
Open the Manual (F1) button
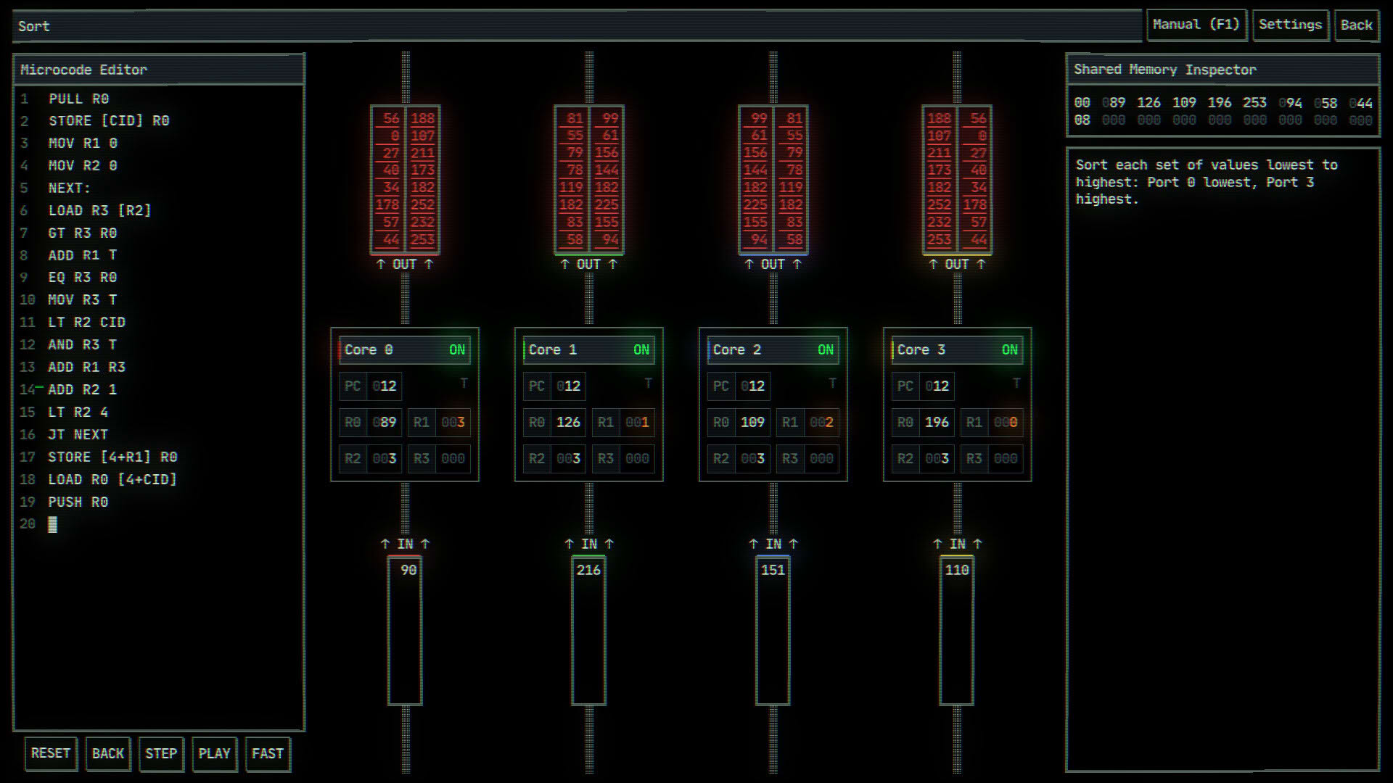[x=1196, y=25]
